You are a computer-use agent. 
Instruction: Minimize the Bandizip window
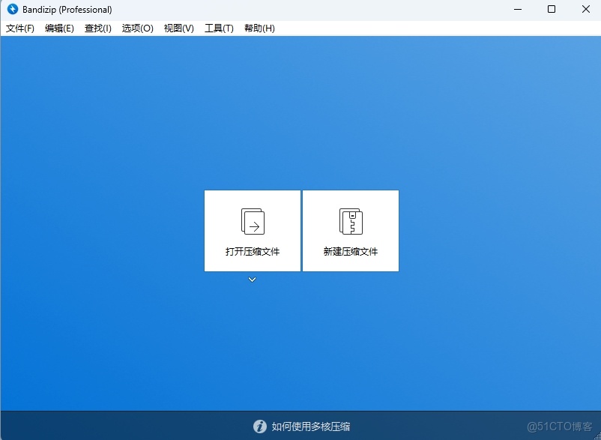point(517,10)
